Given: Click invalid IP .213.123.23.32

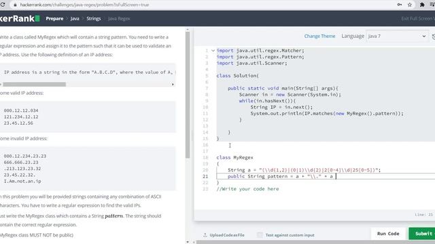Looking at the screenshot, I should 22,169.
